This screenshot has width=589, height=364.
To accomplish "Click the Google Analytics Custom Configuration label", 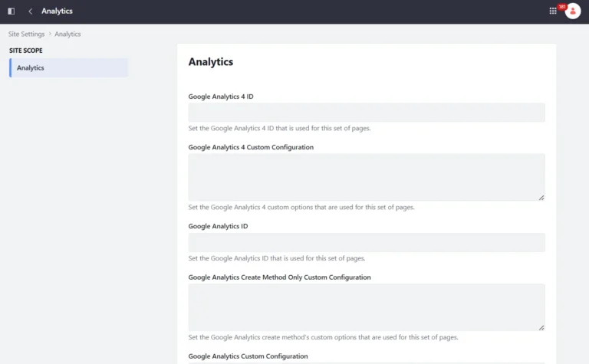I will pyautogui.click(x=248, y=356).
